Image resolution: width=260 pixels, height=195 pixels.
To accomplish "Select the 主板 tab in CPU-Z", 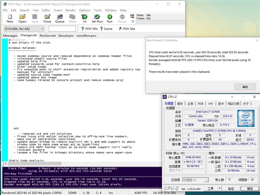I will pos(190,104).
